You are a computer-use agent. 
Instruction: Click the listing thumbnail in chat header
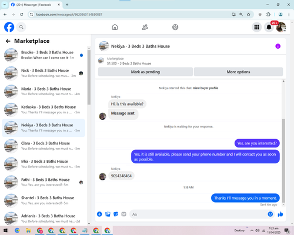click(104, 46)
